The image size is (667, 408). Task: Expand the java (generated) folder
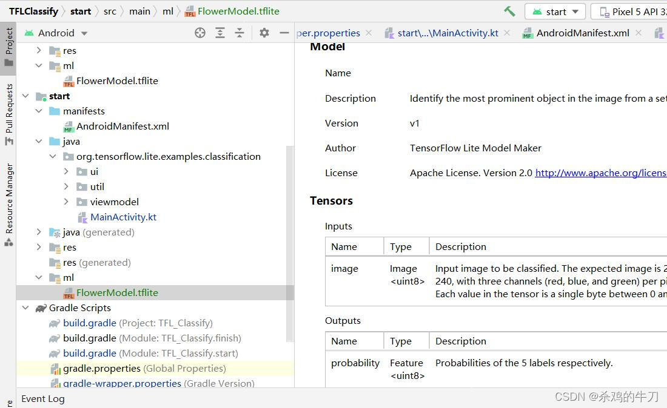point(39,232)
